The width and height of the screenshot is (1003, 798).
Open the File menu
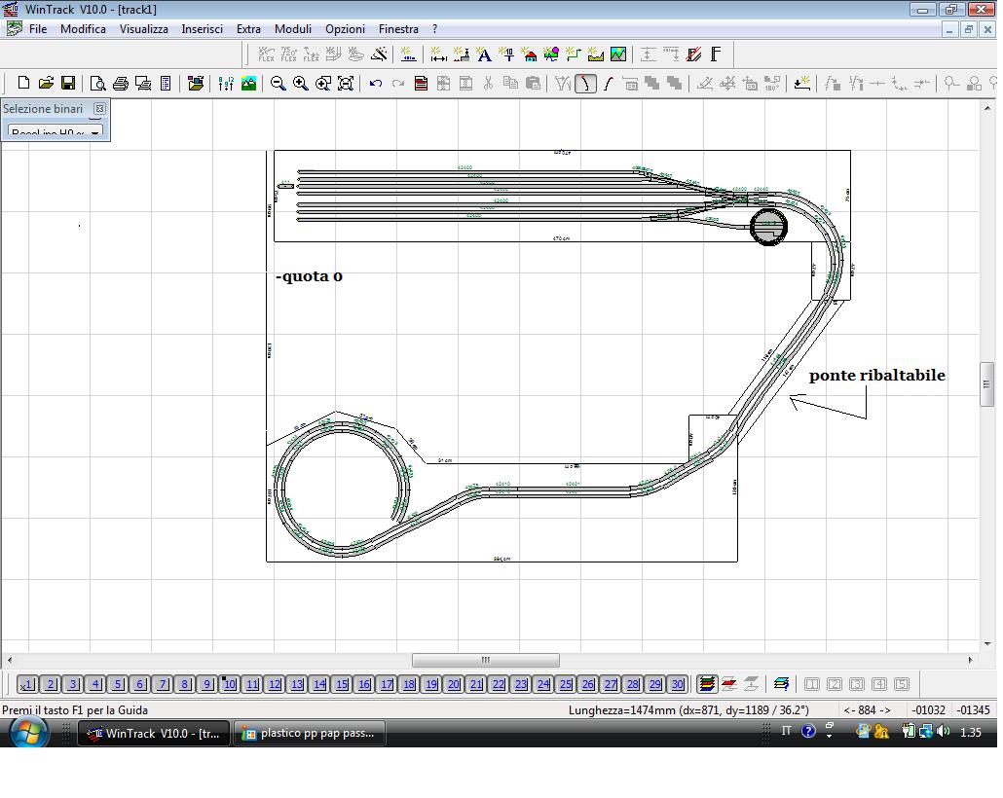coord(38,29)
